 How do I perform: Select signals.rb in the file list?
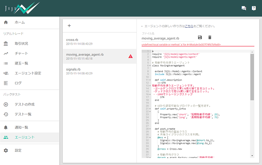[99, 71]
